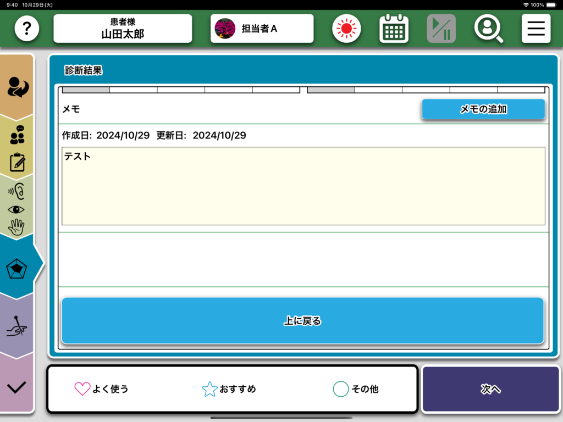The height and width of the screenshot is (422, 563).
Task: Select the よく使う heart option
Action: point(102,389)
